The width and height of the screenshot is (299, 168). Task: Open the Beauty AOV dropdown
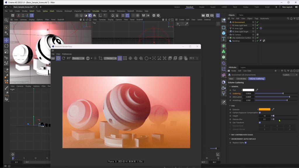[x=78, y=58]
